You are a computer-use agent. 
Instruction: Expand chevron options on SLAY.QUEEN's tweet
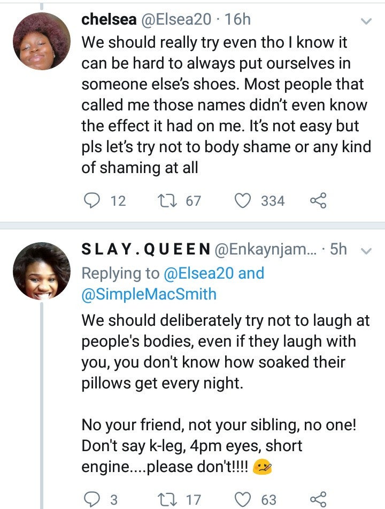click(x=366, y=251)
